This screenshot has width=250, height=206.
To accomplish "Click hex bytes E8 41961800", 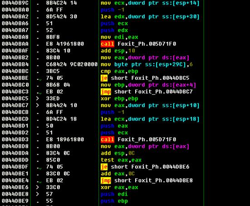I will click(x=65, y=44).
